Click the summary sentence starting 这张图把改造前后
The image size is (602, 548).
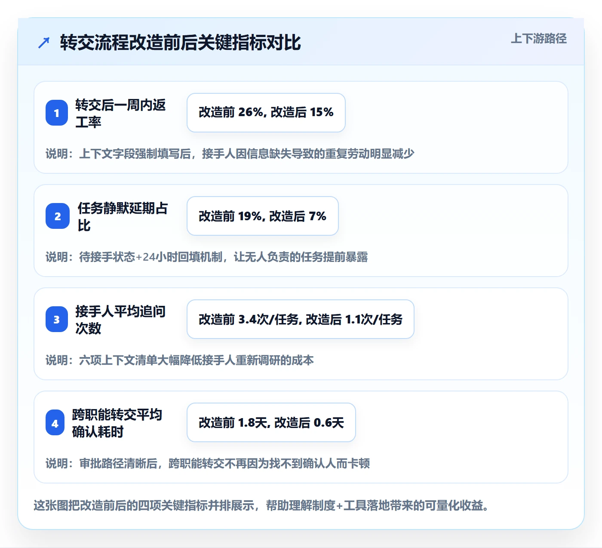point(261,505)
